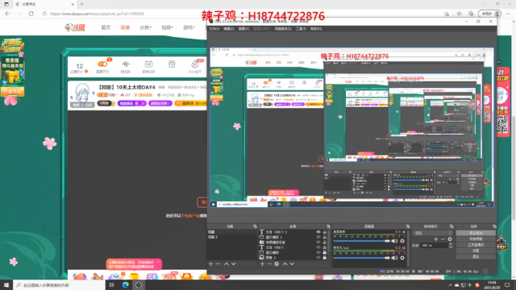Toggle visibility of video capture device source
This screenshot has height=290, width=516.
pyautogui.click(x=318, y=242)
